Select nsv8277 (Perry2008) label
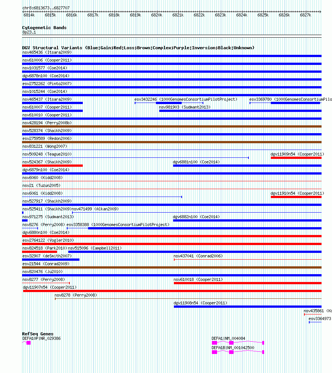This screenshot has width=332, height=373. pyautogui.click(x=44, y=280)
